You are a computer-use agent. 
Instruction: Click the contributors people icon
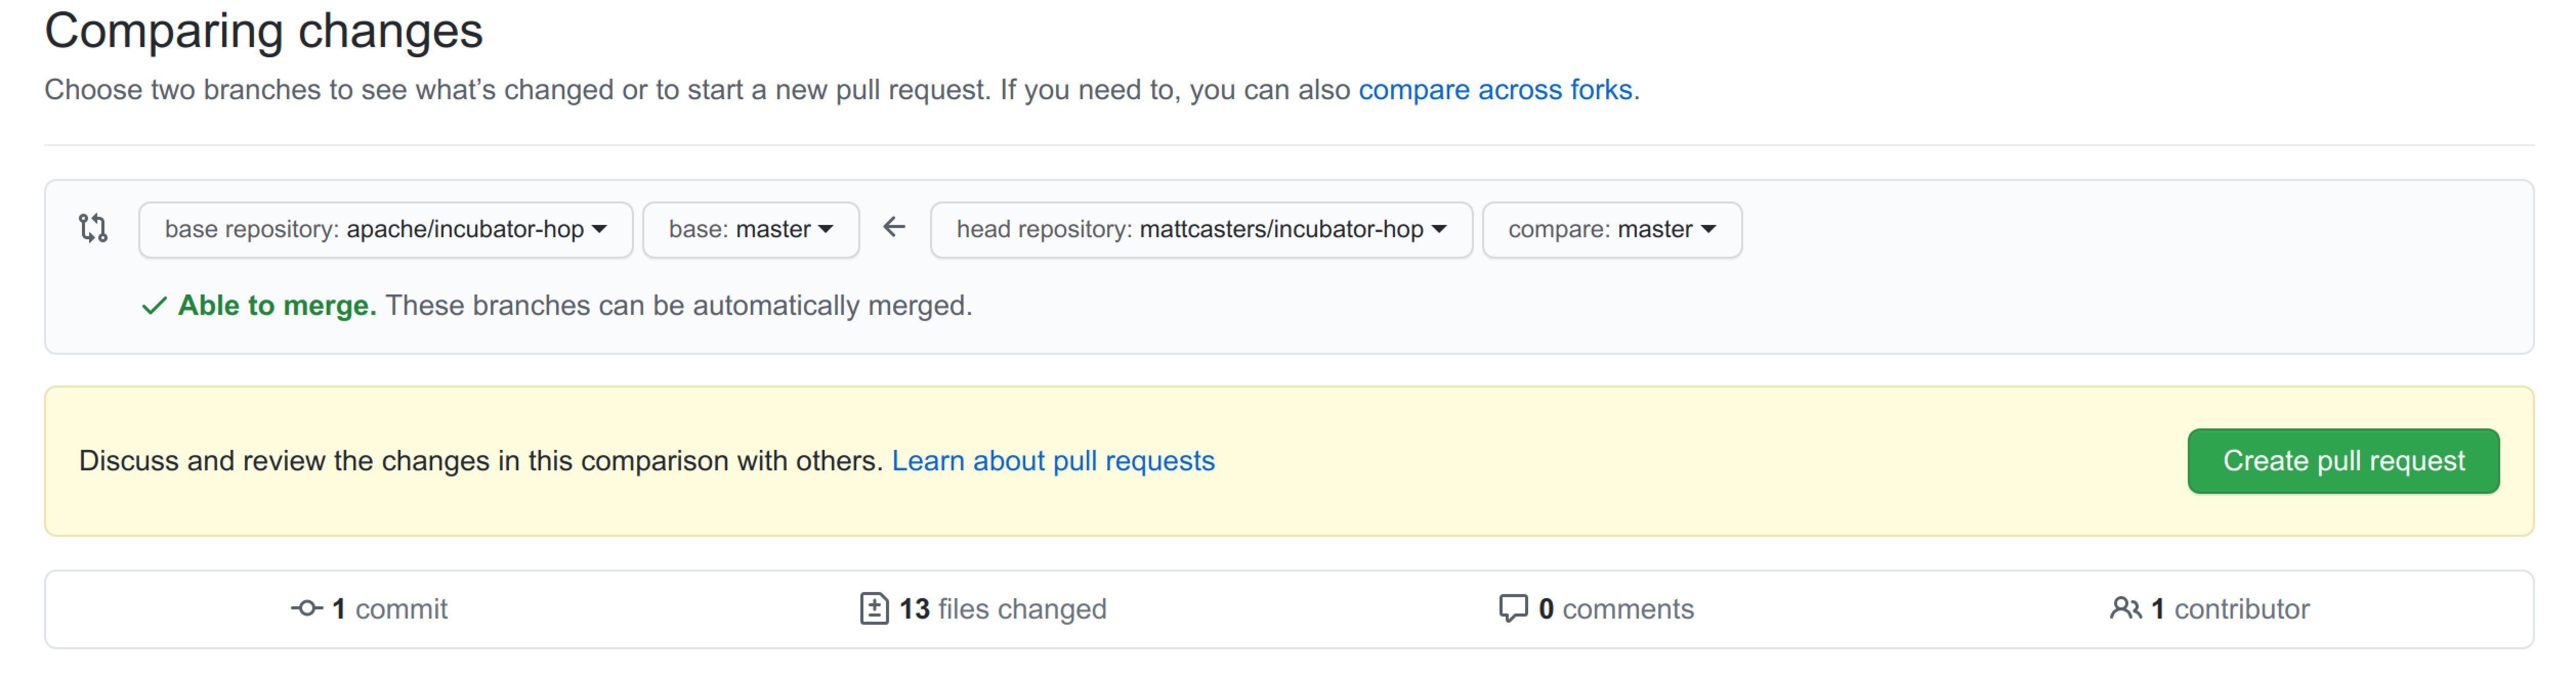pos(2126,608)
